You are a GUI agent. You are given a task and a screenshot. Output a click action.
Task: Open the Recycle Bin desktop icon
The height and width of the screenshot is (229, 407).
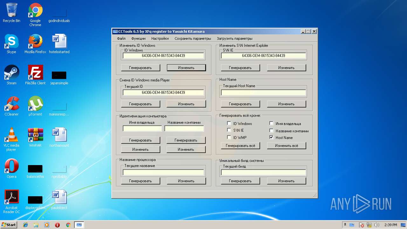[x=11, y=13]
